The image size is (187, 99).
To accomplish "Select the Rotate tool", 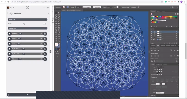I will pyautogui.click(x=56, y=26).
